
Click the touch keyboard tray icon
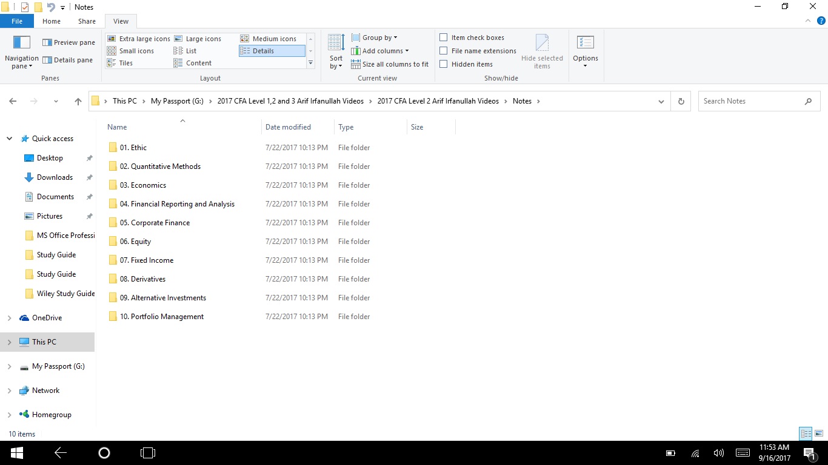point(743,453)
